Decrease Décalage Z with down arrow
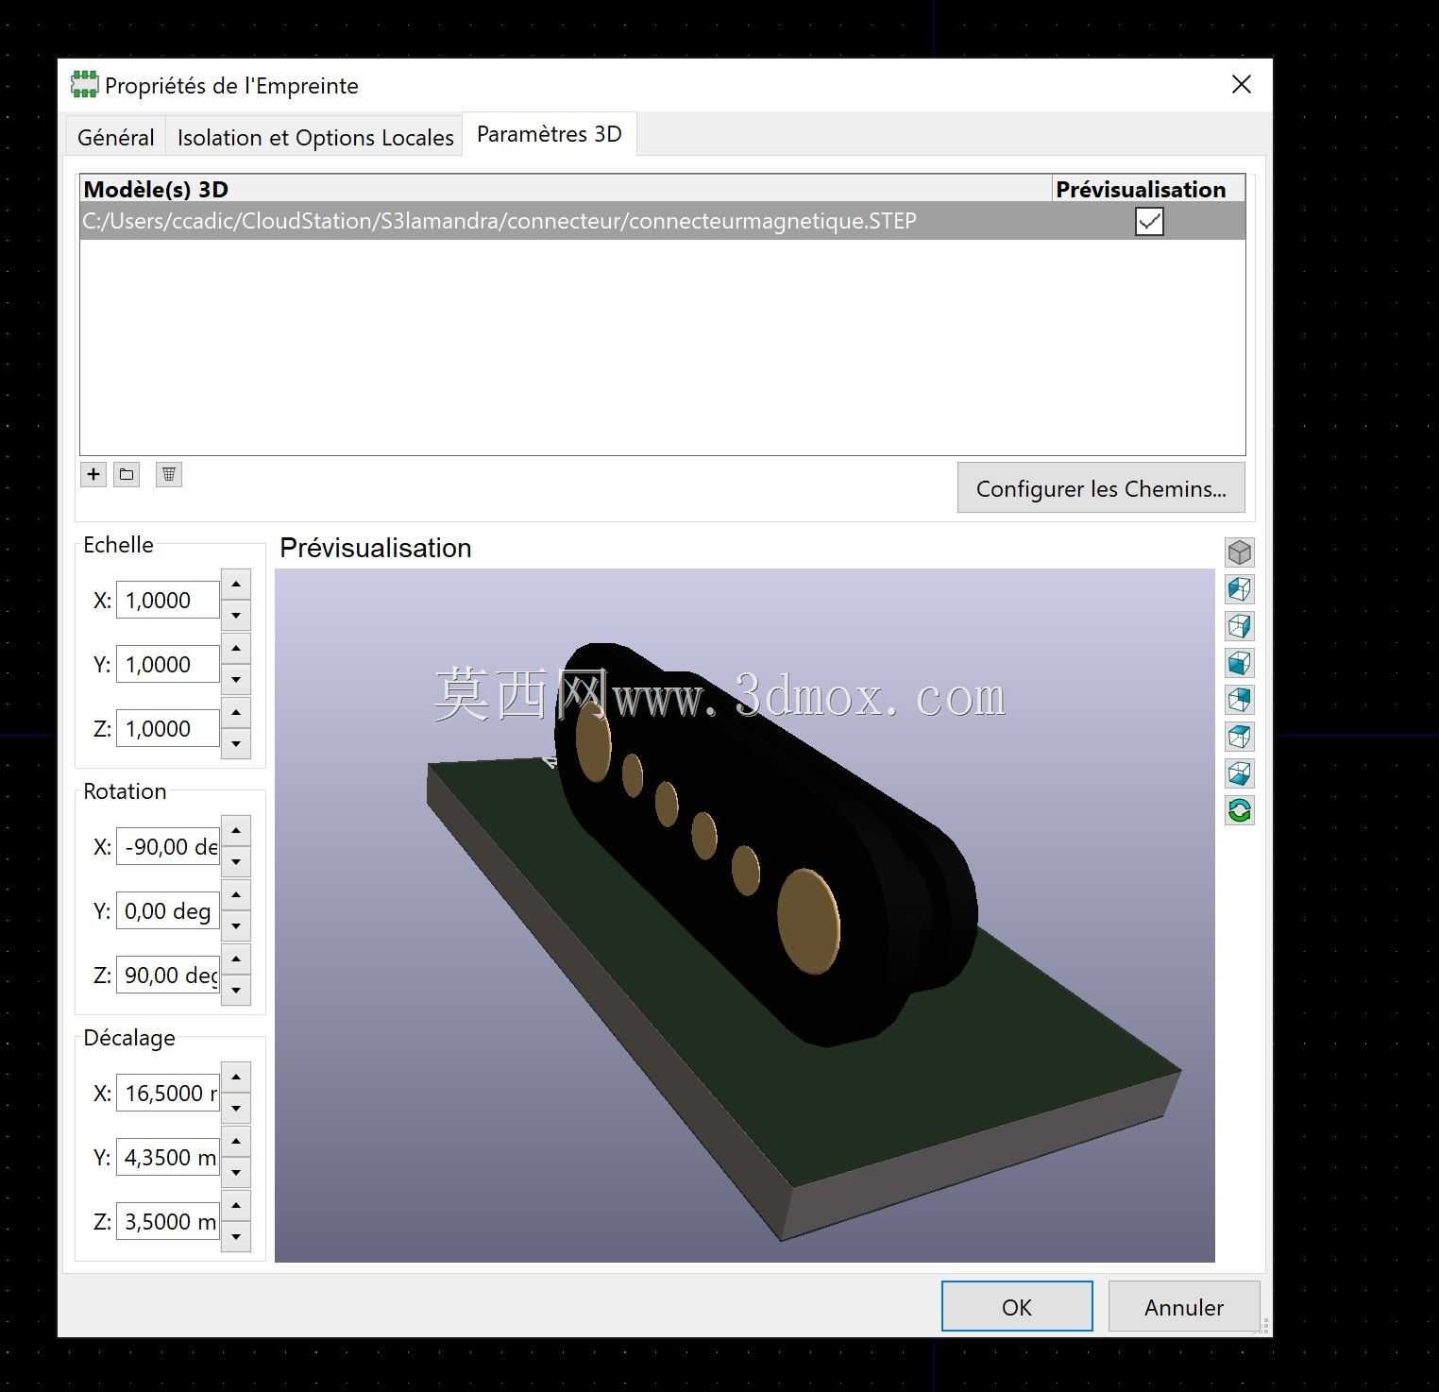Image resolution: width=1439 pixels, height=1392 pixels. (236, 1237)
